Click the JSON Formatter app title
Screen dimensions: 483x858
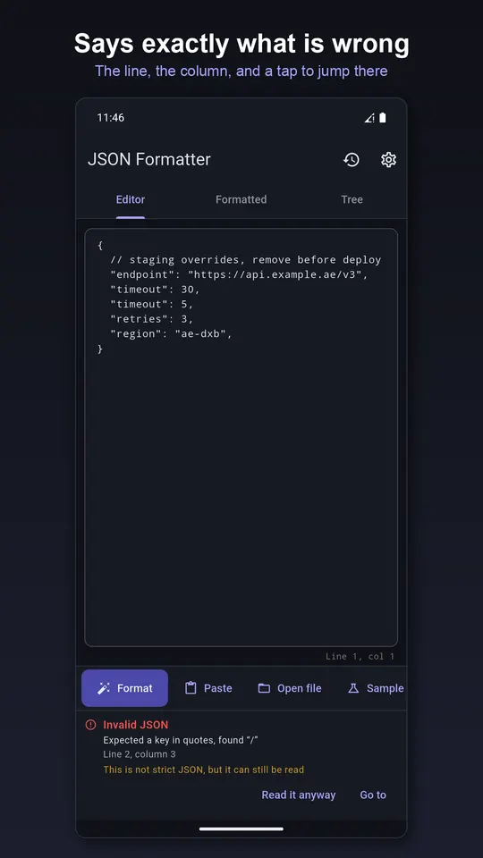149,159
